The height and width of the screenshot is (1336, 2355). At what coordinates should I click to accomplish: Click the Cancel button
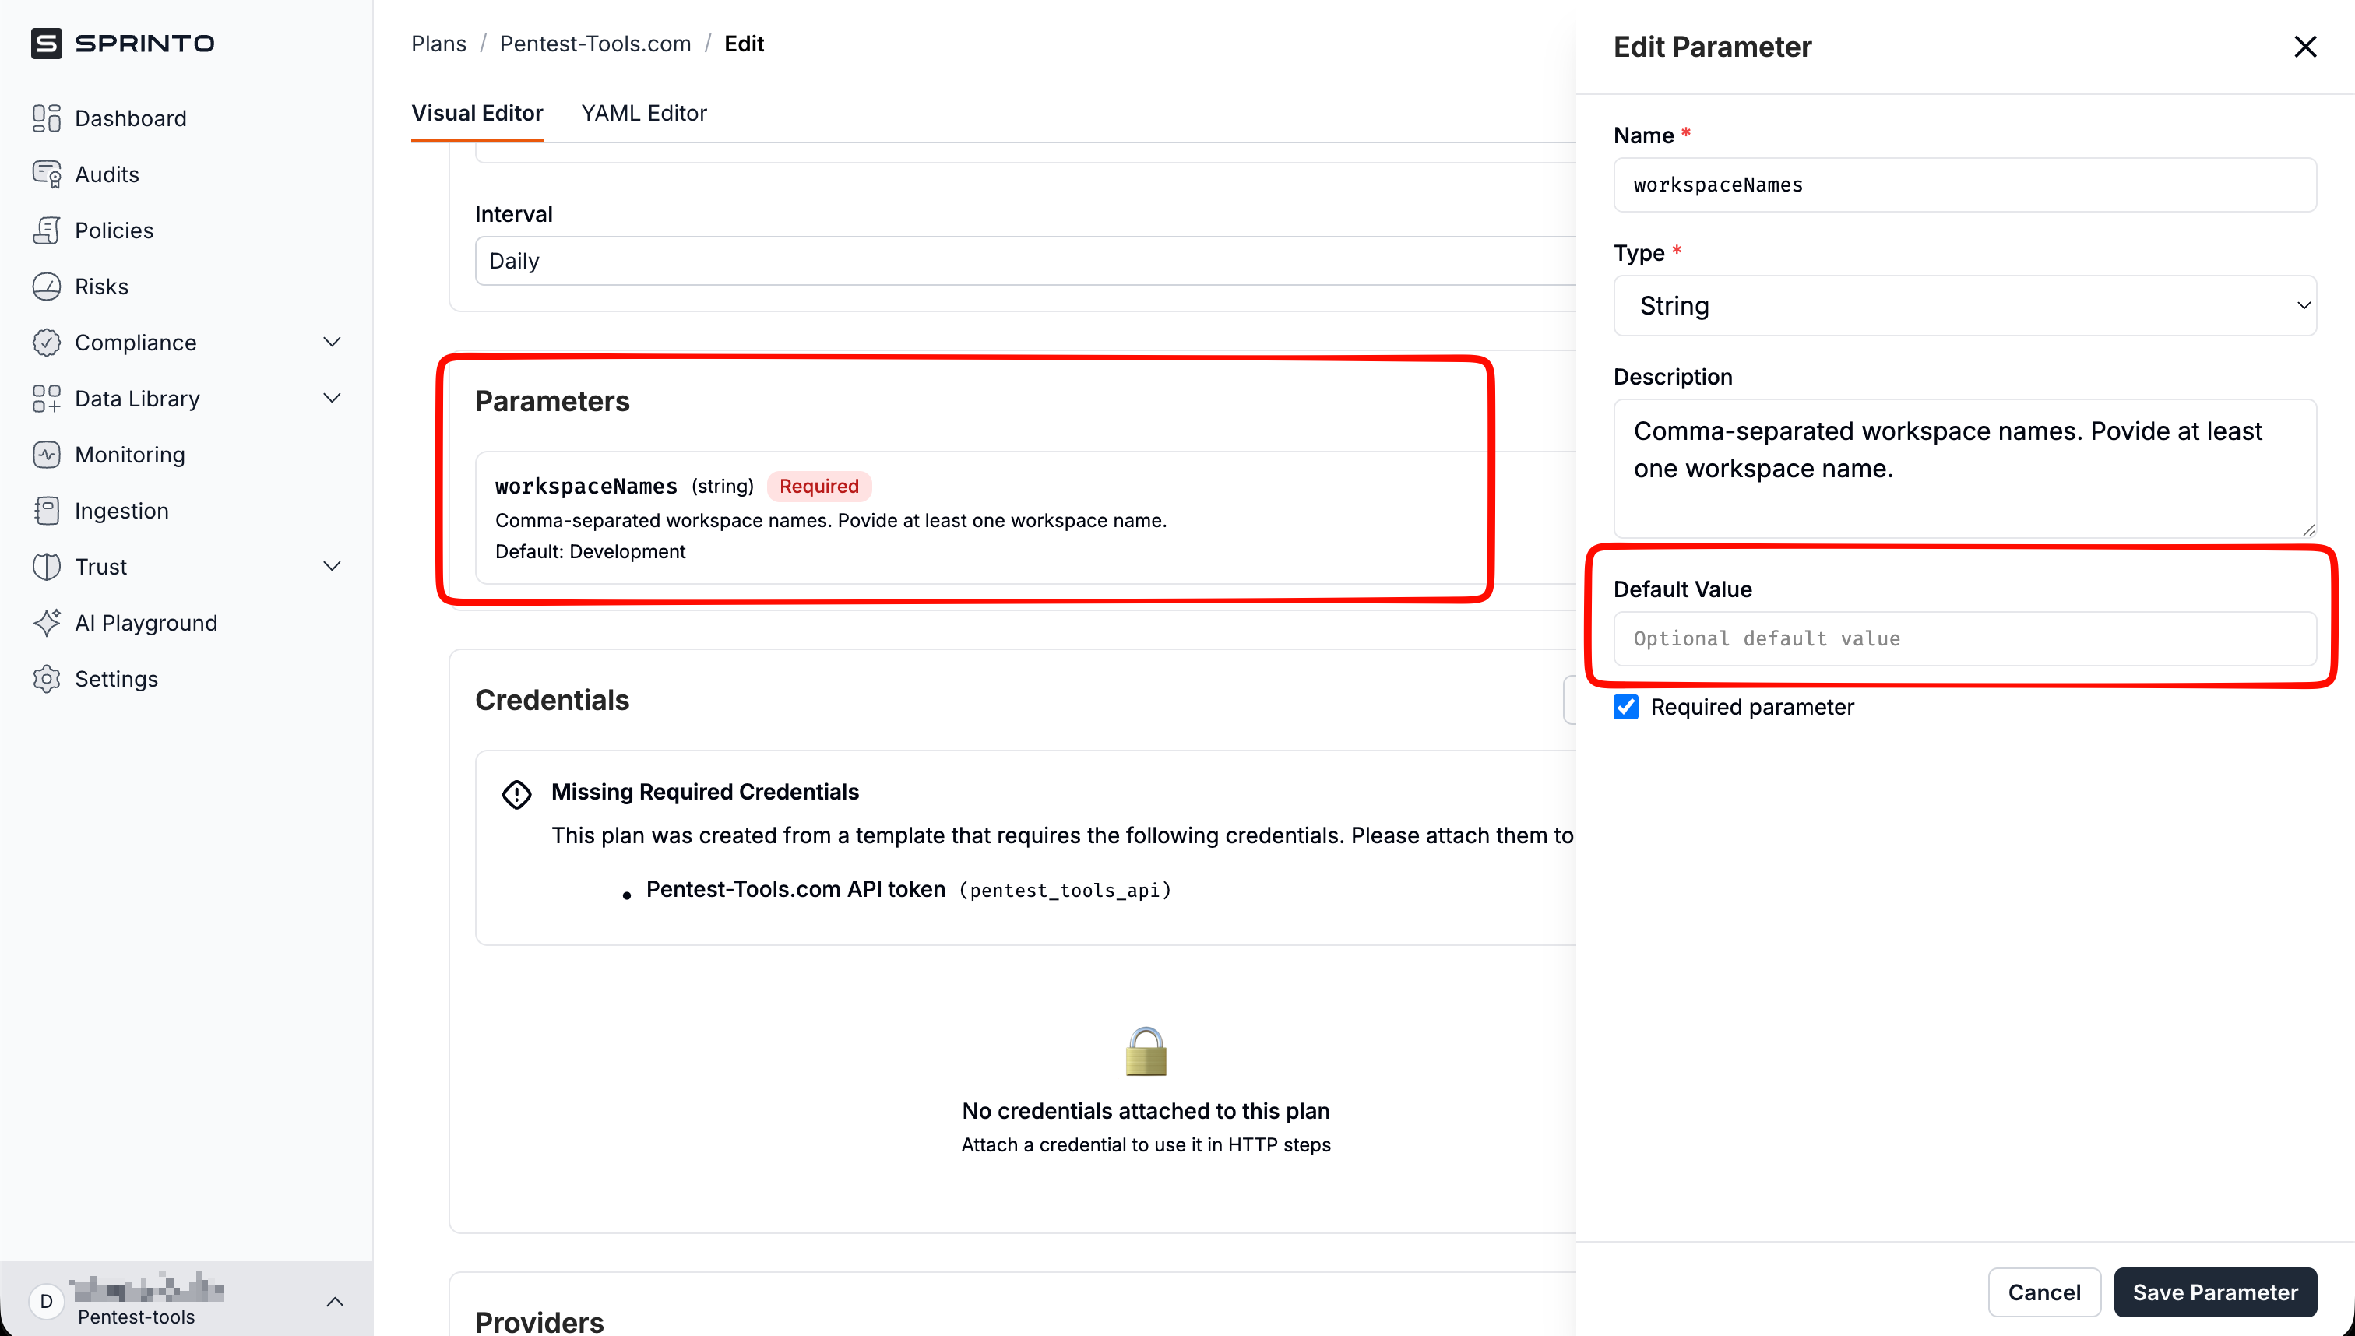point(2043,1292)
